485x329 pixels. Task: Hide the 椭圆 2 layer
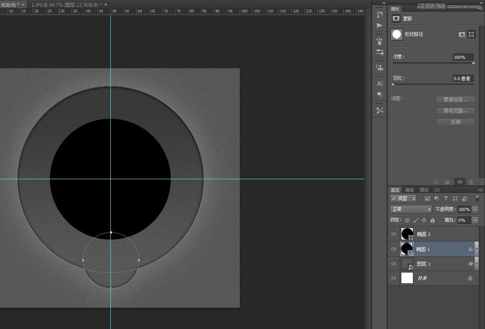[394, 234]
